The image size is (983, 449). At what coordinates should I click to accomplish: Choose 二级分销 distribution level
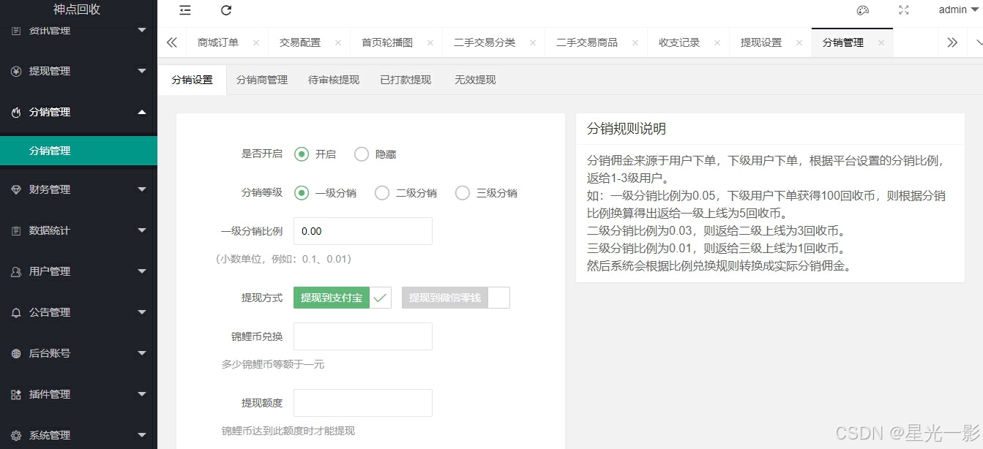click(x=381, y=193)
